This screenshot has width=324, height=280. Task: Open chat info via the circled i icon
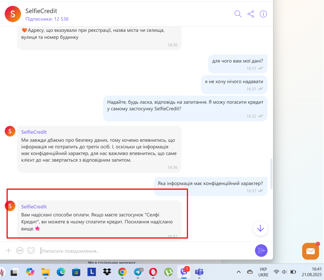pyautogui.click(x=263, y=14)
